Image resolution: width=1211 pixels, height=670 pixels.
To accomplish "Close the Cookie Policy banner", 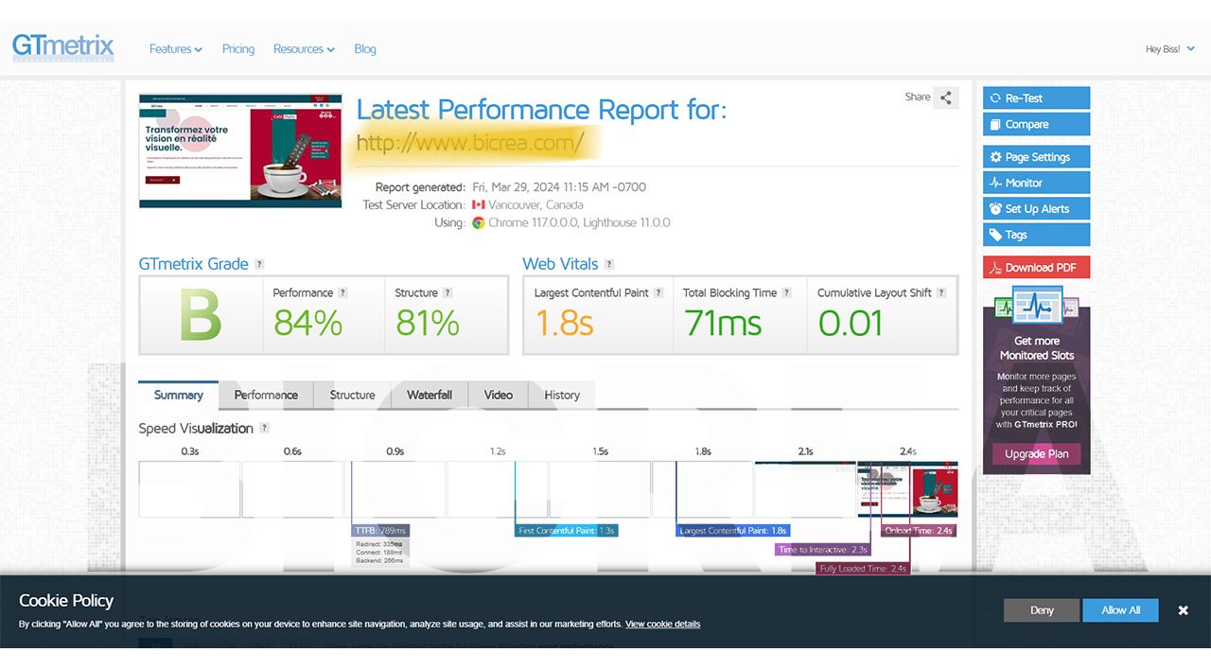I will click(1183, 610).
